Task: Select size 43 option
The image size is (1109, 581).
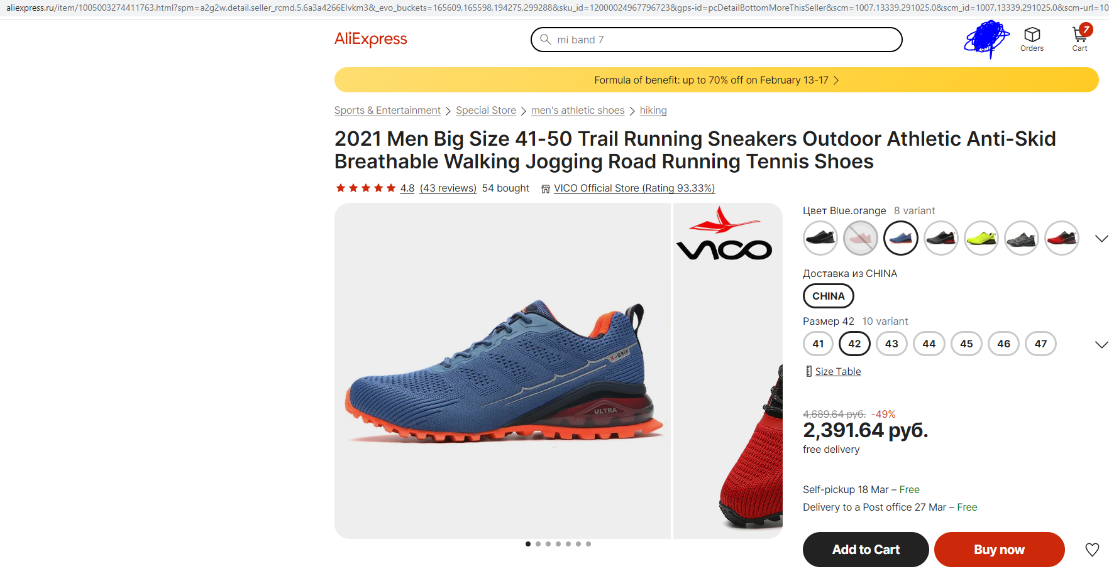Action: pyautogui.click(x=891, y=344)
